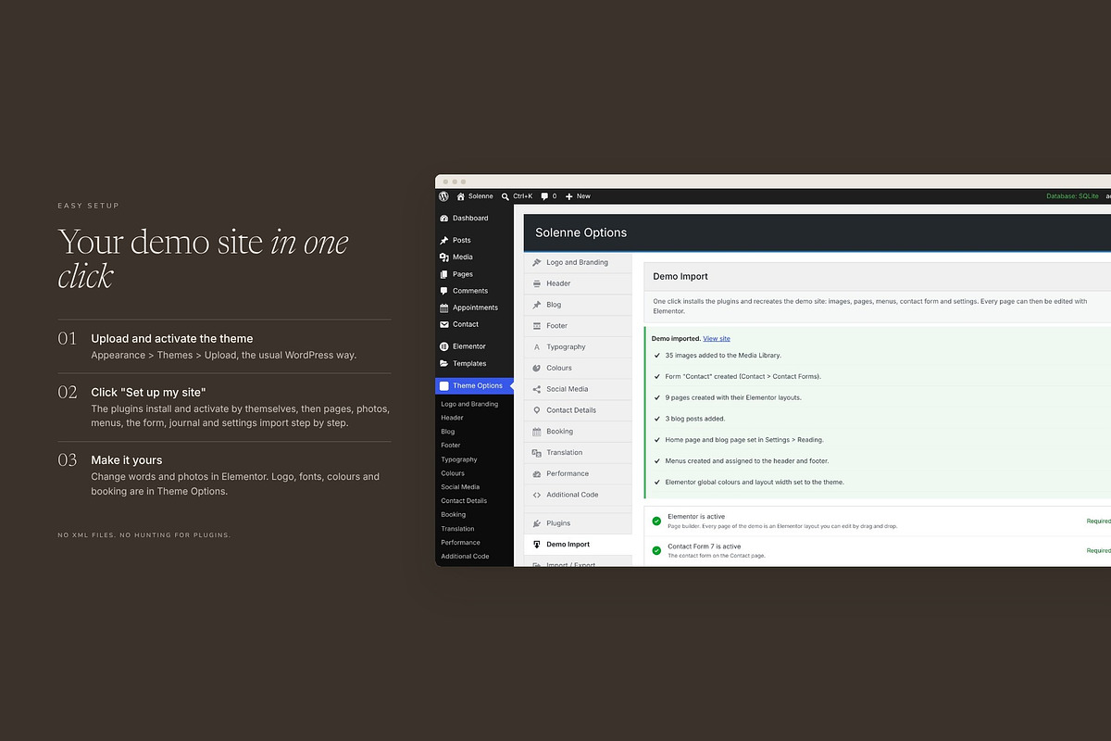Open Header in the black sidebar submenu
This screenshot has width=1111, height=741.
pos(452,418)
